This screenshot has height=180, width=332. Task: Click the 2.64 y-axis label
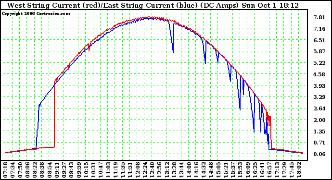tap(319, 108)
